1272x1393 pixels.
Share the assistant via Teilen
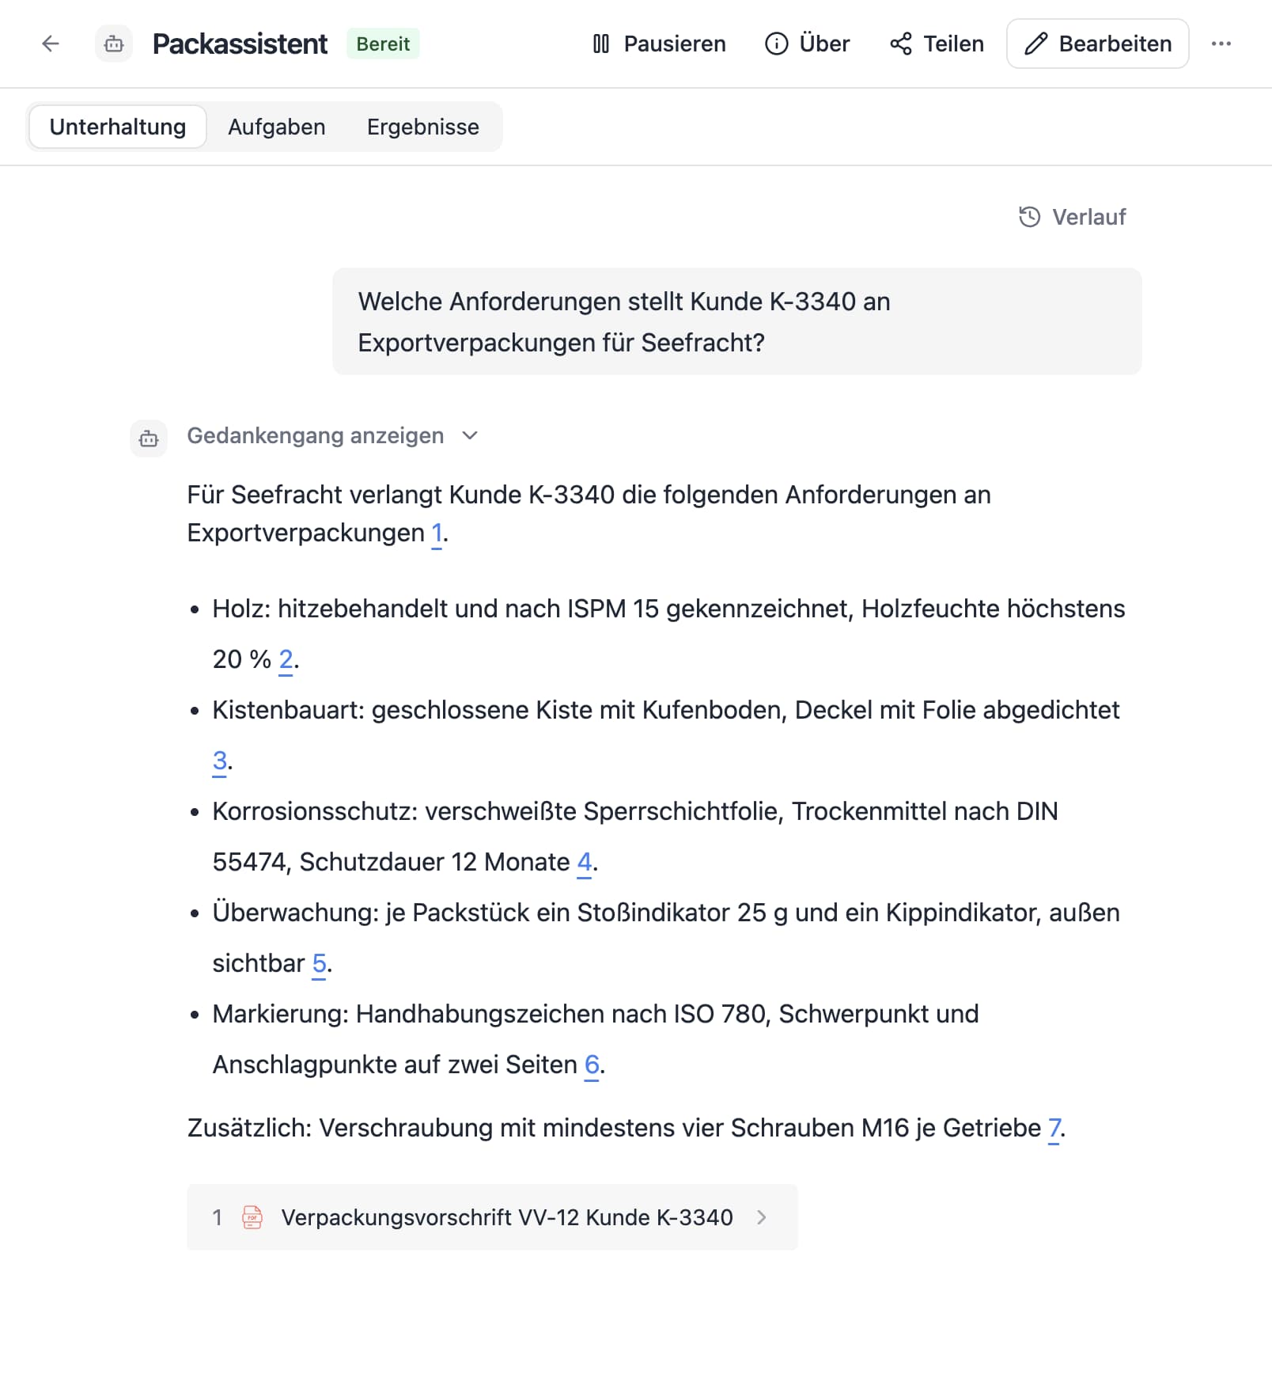pyautogui.click(x=937, y=44)
